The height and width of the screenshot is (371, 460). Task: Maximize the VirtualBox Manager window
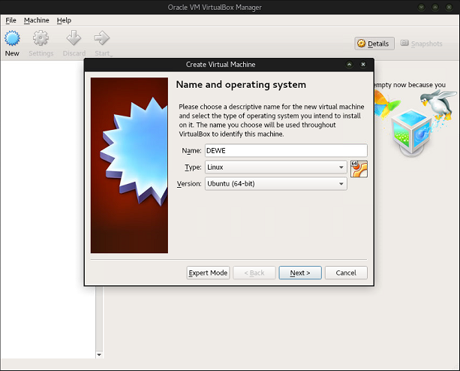(435, 7)
